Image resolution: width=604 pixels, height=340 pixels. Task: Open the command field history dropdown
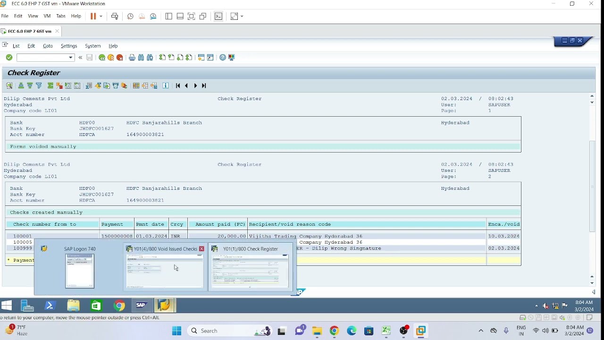point(71,58)
